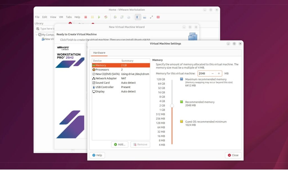
Task: Increase memory with the plus button
Action: pos(219,74)
